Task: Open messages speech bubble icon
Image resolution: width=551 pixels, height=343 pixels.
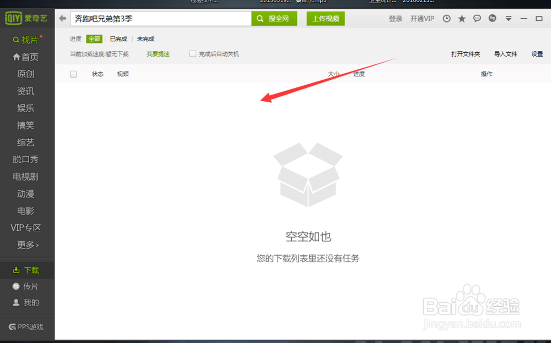Action: pyautogui.click(x=477, y=19)
